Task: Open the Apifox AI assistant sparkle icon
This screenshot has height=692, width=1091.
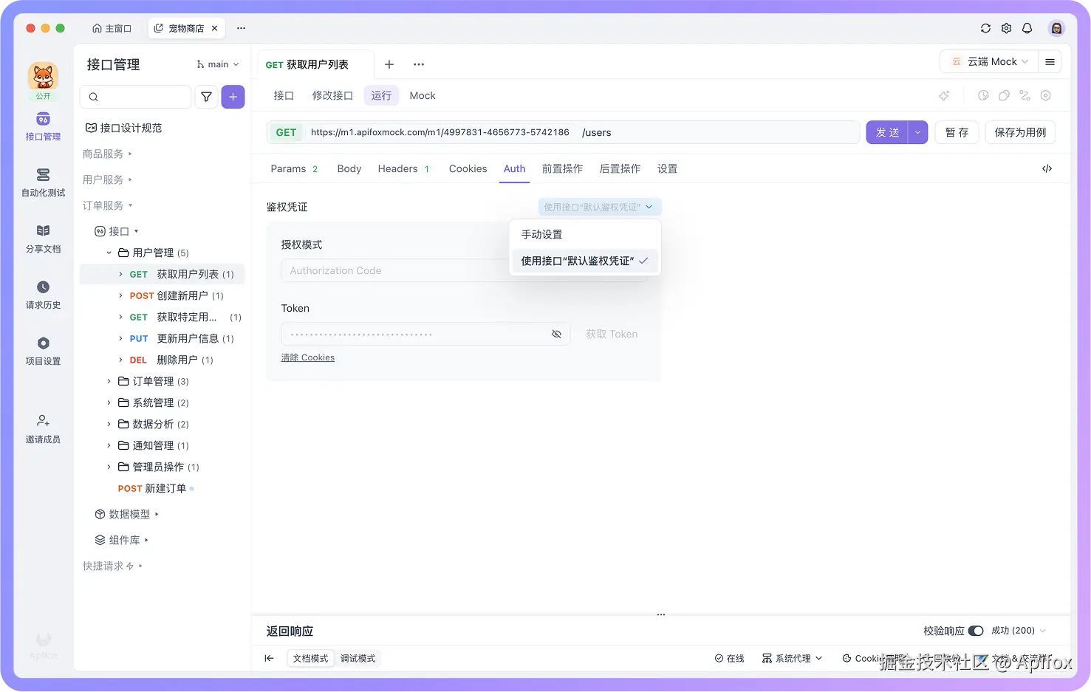Action: [x=943, y=95]
